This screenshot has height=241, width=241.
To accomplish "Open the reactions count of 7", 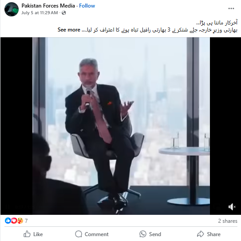I will (26, 221).
